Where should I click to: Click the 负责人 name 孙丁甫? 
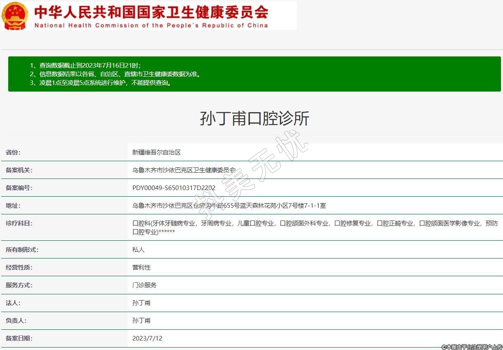[x=141, y=321]
